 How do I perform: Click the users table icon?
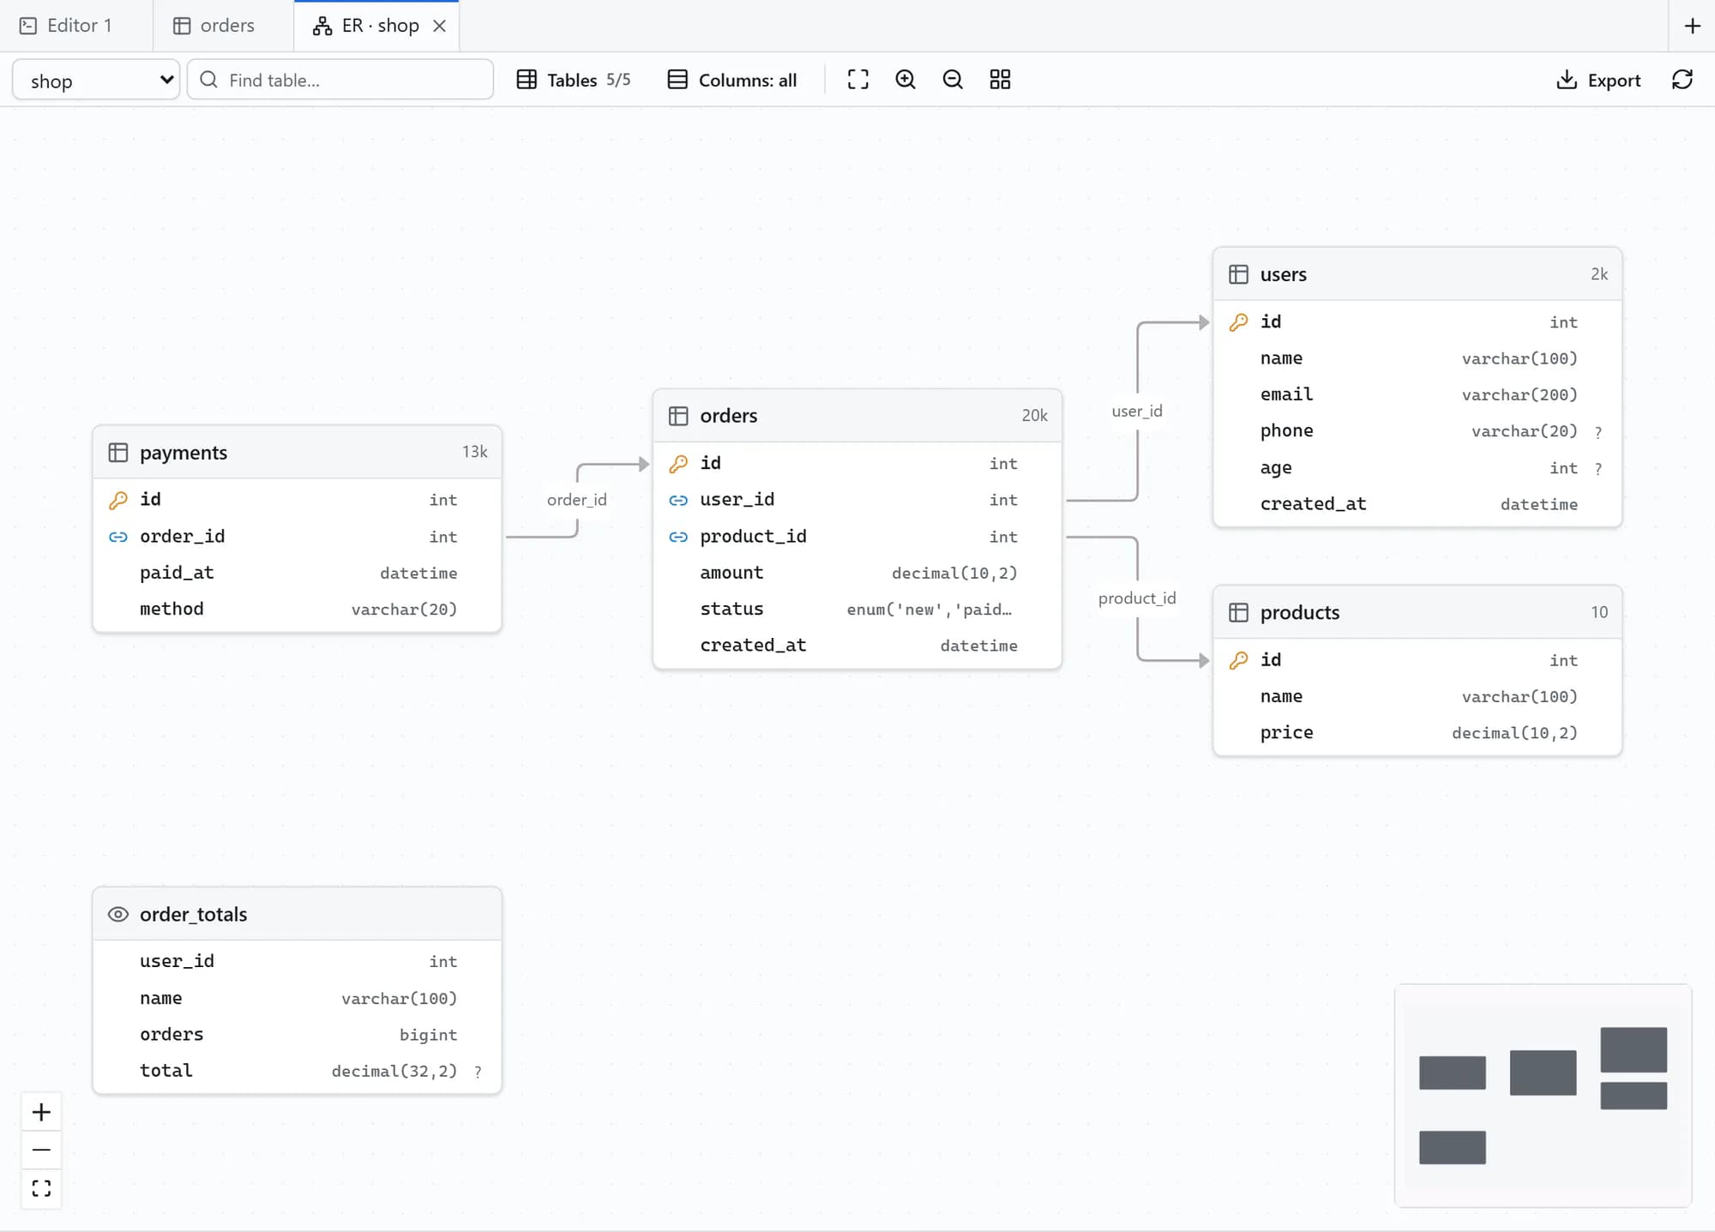pos(1238,274)
